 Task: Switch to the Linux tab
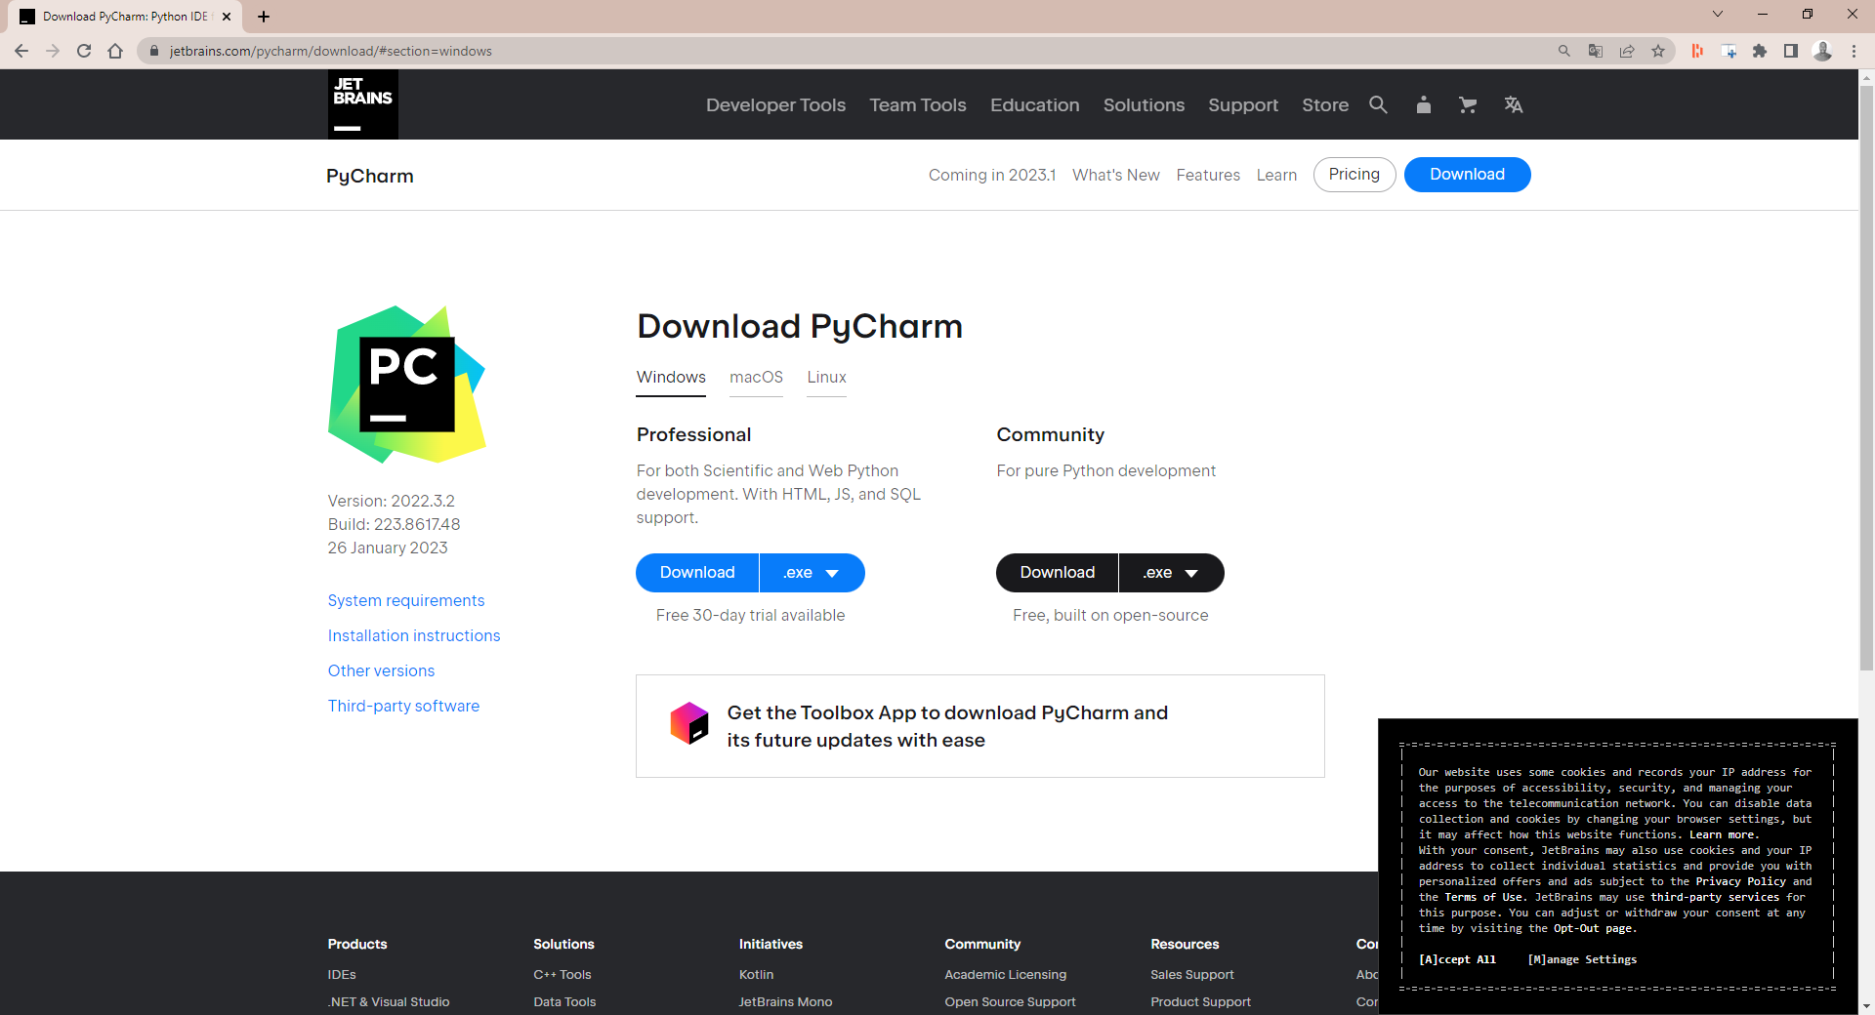coord(826,378)
